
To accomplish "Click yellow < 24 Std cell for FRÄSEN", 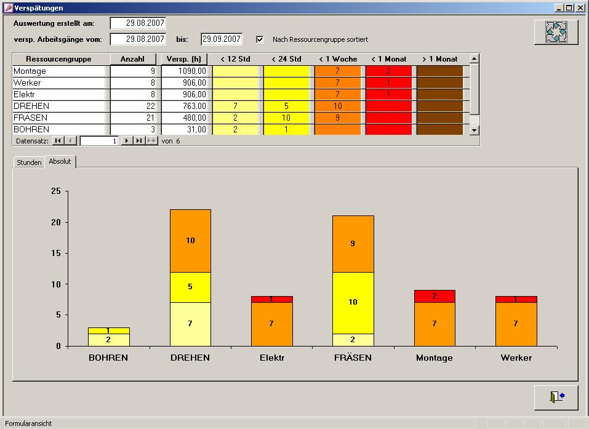I will tap(286, 118).
